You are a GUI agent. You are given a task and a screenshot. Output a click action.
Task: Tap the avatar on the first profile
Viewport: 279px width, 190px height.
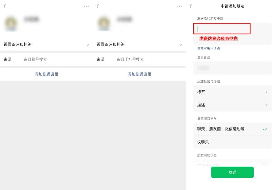(11, 23)
